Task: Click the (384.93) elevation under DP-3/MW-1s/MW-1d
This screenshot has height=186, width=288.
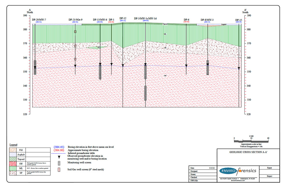Action: pyautogui.click(x=145, y=21)
